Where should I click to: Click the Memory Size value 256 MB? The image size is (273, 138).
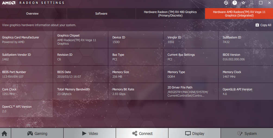[x=117, y=77]
